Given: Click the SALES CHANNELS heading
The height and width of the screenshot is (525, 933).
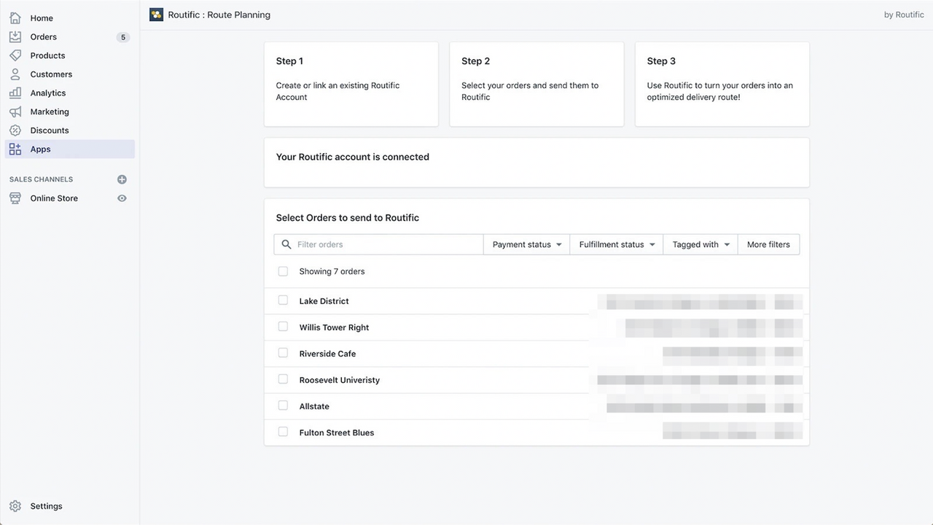Looking at the screenshot, I should click(x=41, y=179).
